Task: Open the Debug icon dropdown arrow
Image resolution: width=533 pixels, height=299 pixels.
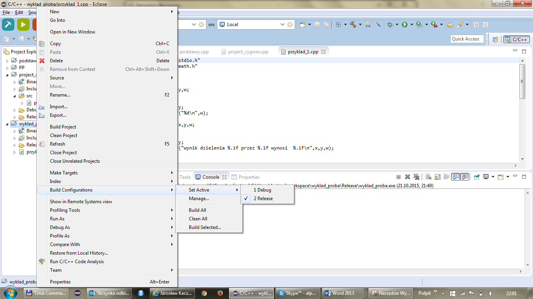Action: click(396, 25)
